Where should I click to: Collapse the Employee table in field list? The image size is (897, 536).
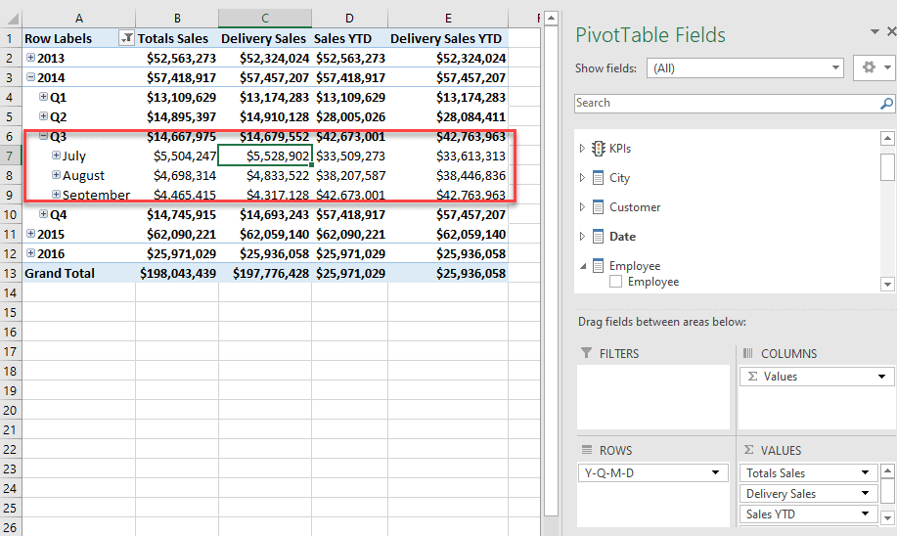click(583, 266)
